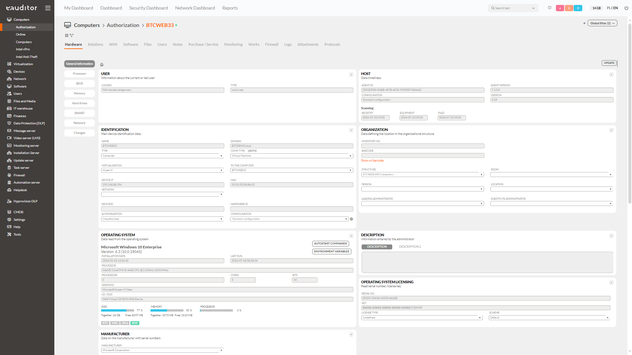Open the Software sidebar section
Image resolution: width=632 pixels, height=355 pixels.
[x=20, y=86]
